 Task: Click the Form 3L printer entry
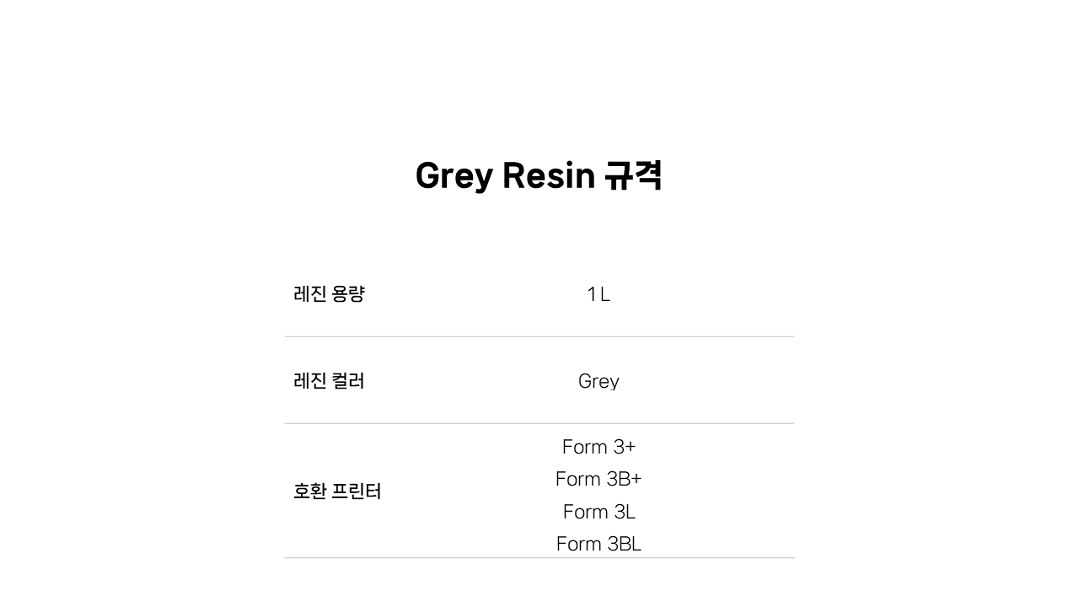click(599, 512)
